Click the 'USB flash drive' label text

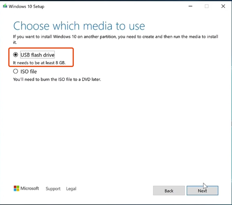pyautogui.click(x=37, y=55)
